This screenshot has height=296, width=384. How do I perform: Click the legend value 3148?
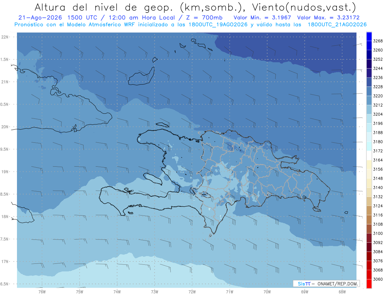378,178
